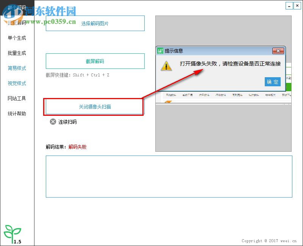Click the 关闭摄像头扫描 button
The width and height of the screenshot is (303, 246).
point(95,106)
